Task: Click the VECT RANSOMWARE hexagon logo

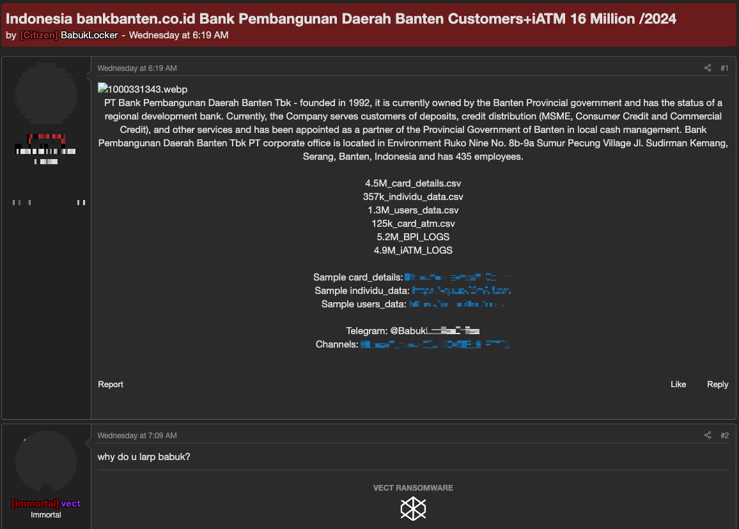Action: (413, 509)
